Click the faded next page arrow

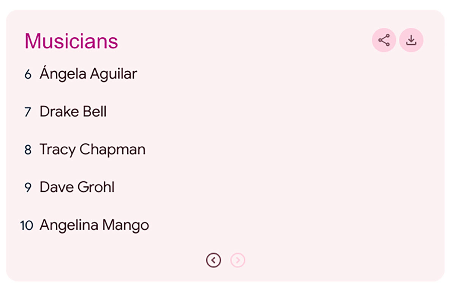tap(238, 260)
